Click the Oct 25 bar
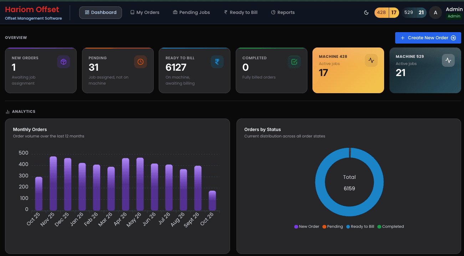Screen dimensions: 464x256 pyautogui.click(x=39, y=194)
